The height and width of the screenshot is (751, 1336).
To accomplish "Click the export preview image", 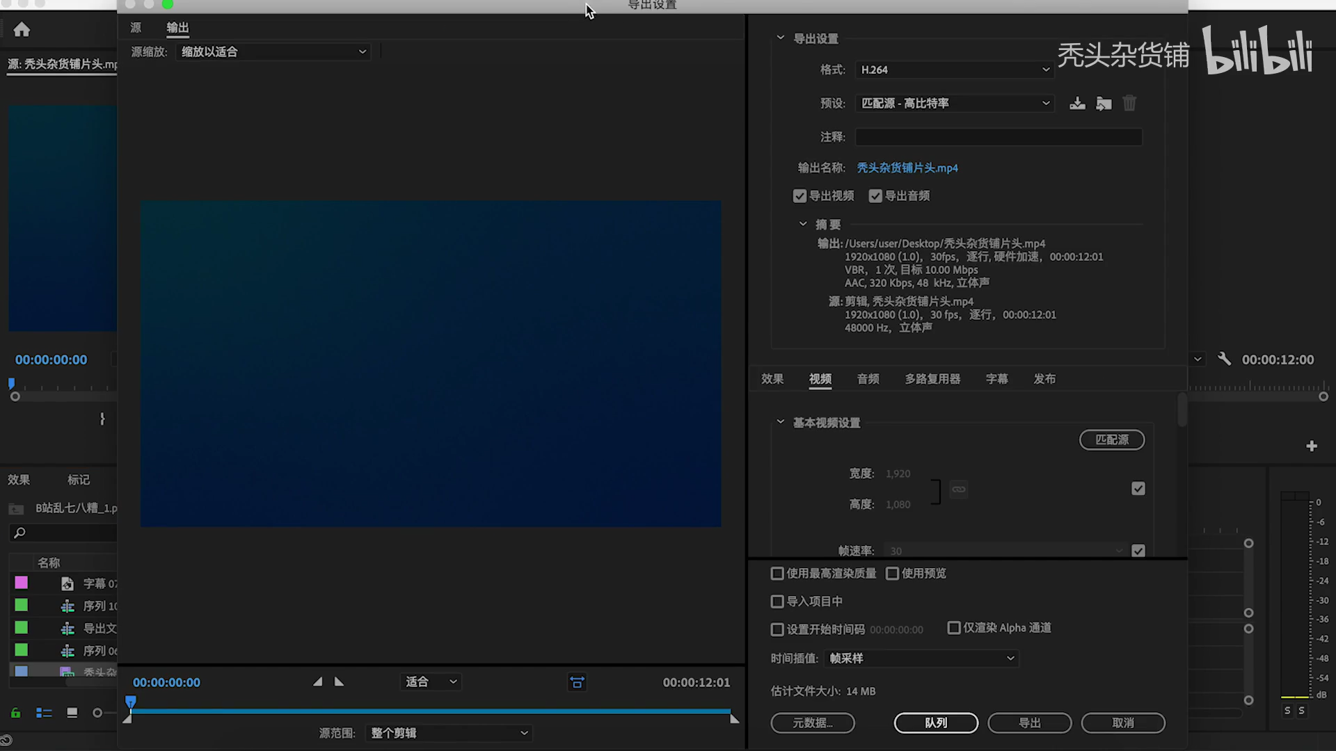I will [431, 364].
